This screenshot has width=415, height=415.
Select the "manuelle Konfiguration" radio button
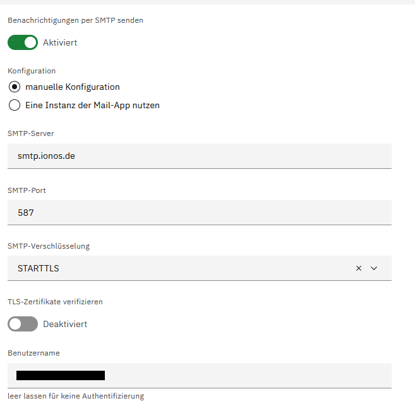[x=15, y=87]
